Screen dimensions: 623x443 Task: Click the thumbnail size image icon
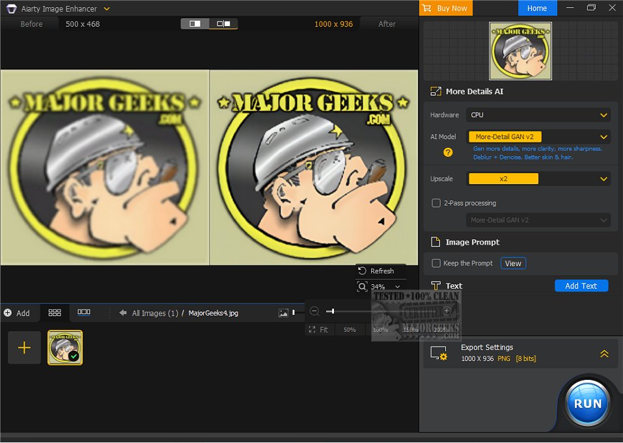(283, 313)
